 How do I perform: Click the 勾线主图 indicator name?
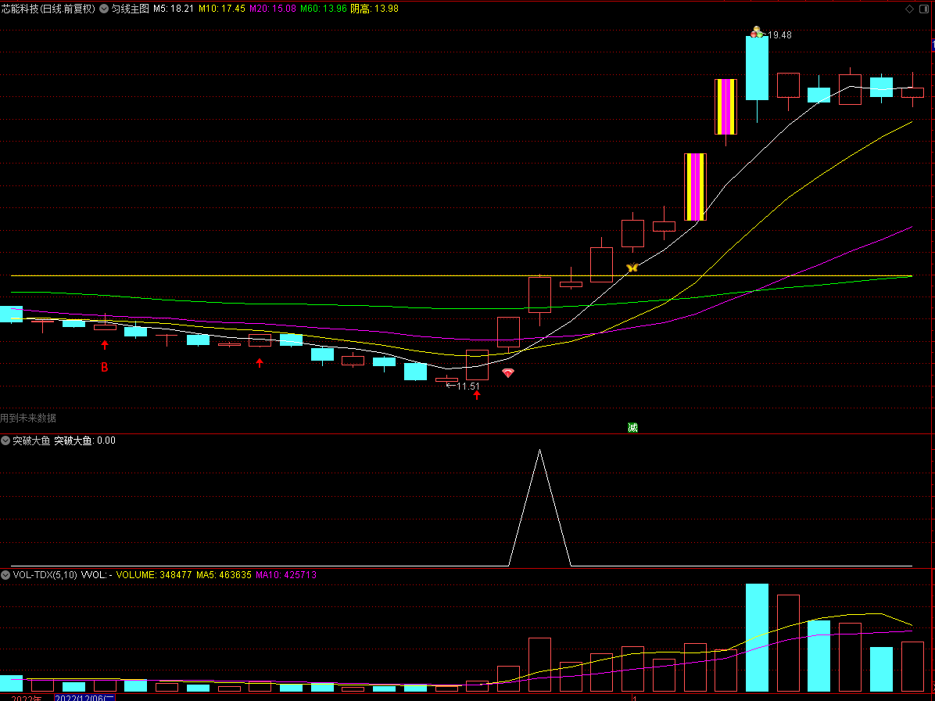[130, 9]
